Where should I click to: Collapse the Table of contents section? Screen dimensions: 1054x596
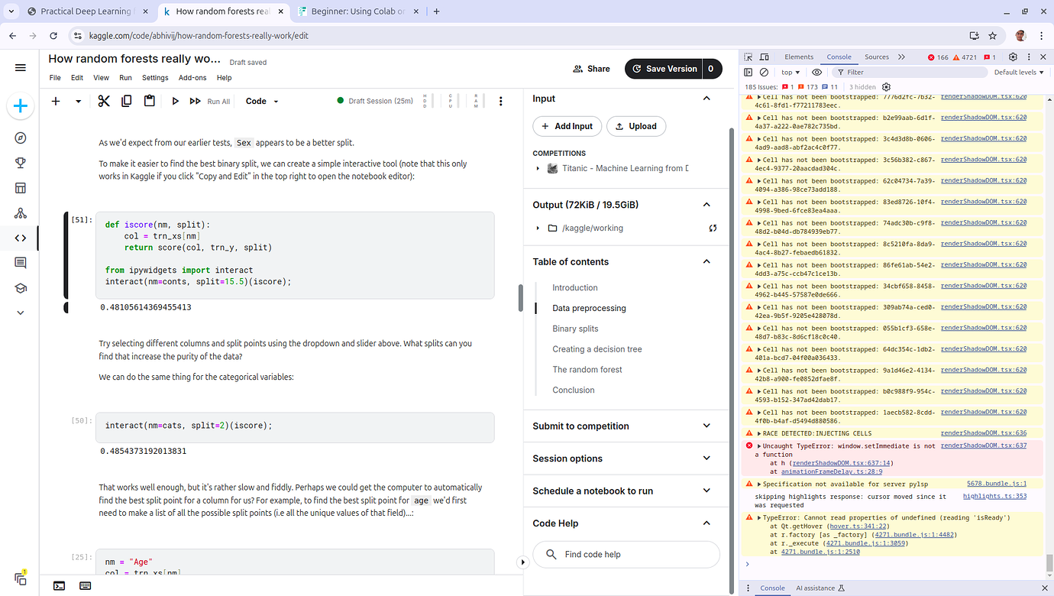coord(706,261)
